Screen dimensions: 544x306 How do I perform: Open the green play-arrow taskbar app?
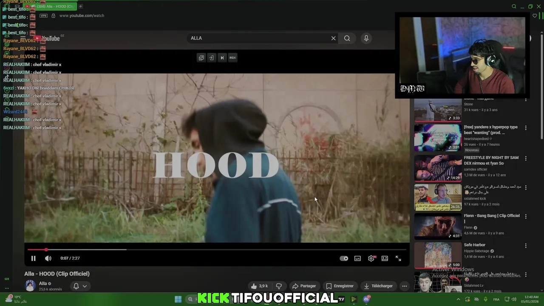point(354,299)
